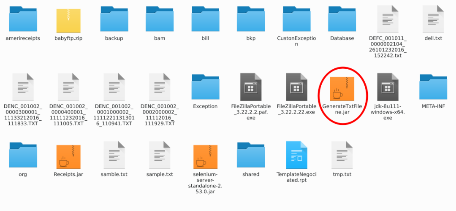Select the DENC file ending 110941.TXT icon

coord(114,87)
